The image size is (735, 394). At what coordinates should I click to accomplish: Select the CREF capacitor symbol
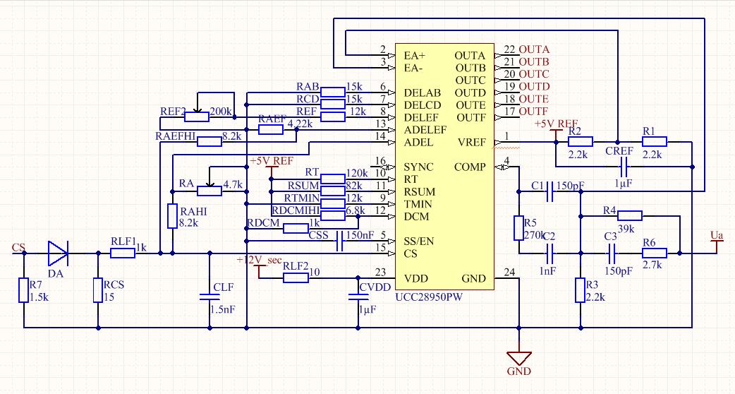624,167
